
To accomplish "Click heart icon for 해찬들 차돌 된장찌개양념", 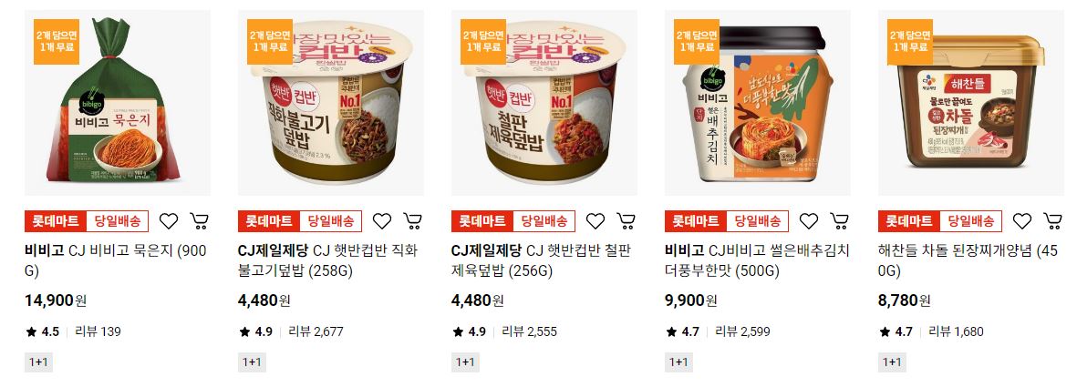I will (x=1022, y=221).
